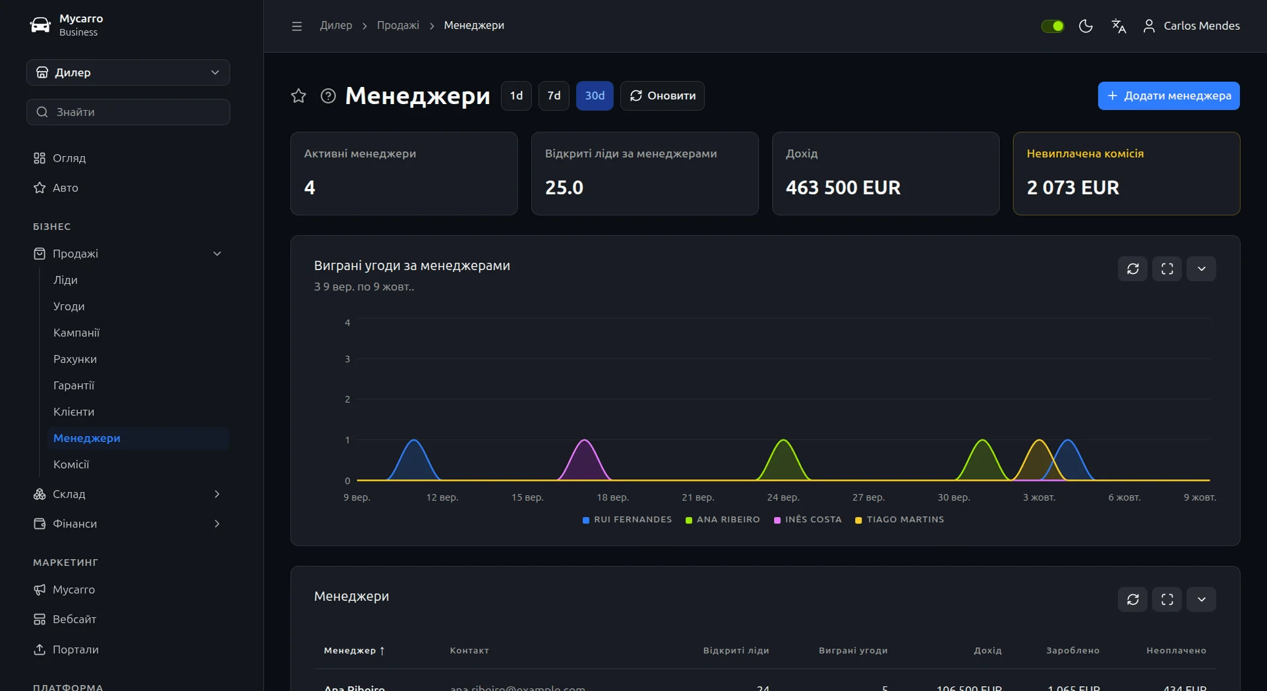Expand the Склад section chevron
Image resolution: width=1267 pixels, height=691 pixels.
(x=217, y=494)
